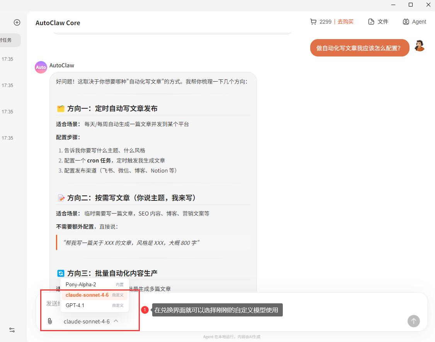Click the shopping cart credits icon
This screenshot has width=435, height=342.
[313, 22]
